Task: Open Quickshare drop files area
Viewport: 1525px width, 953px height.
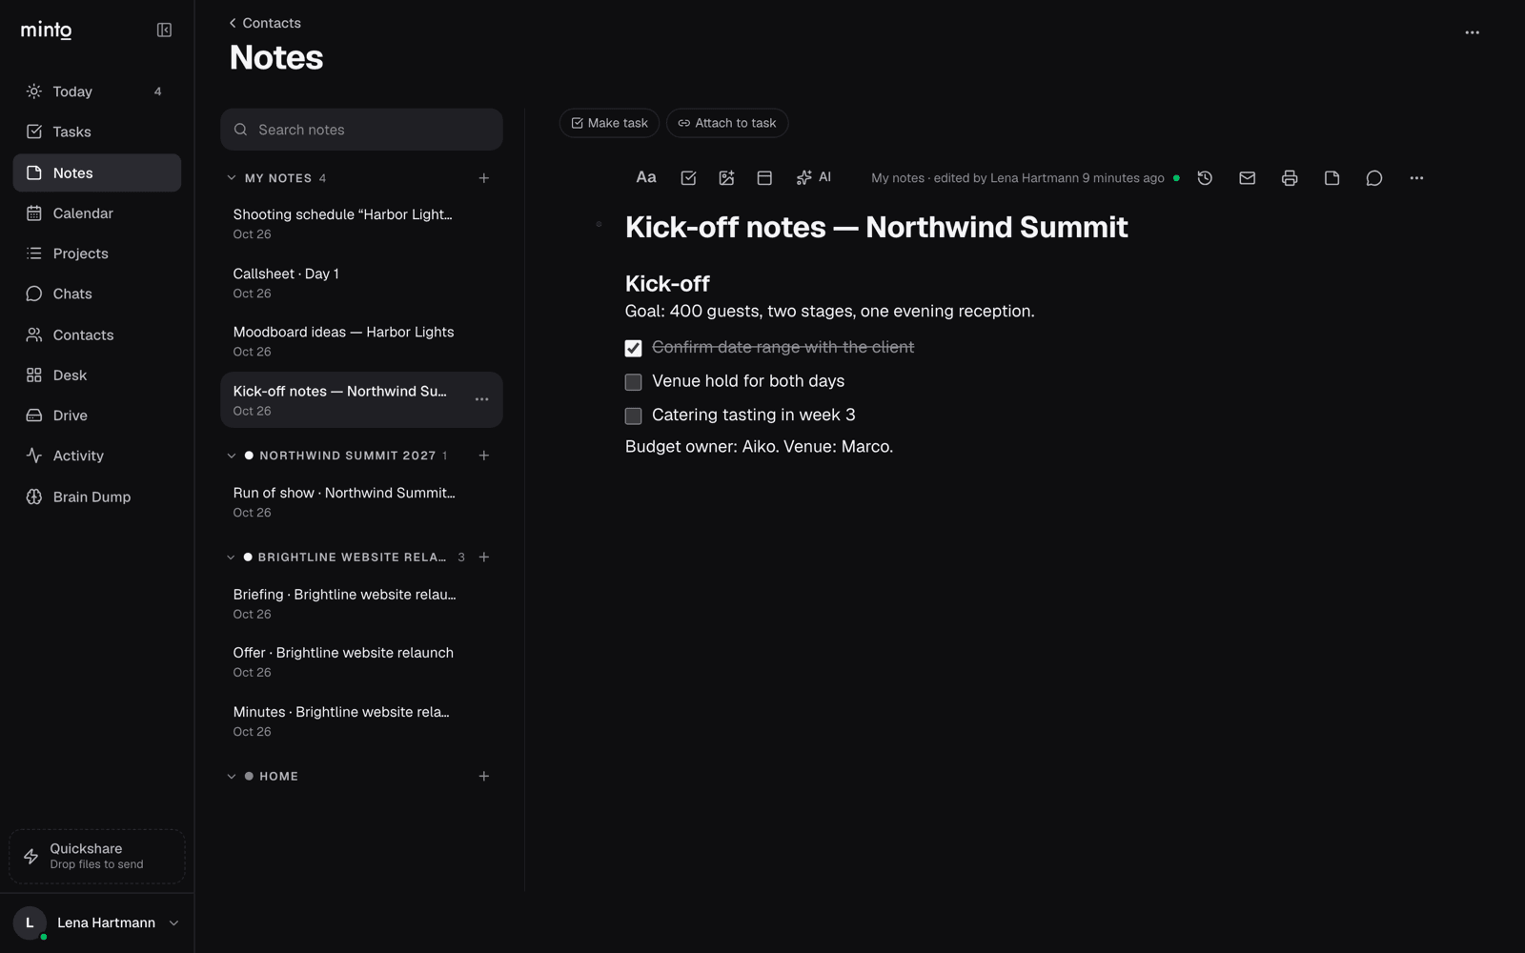Action: pyautogui.click(x=96, y=856)
